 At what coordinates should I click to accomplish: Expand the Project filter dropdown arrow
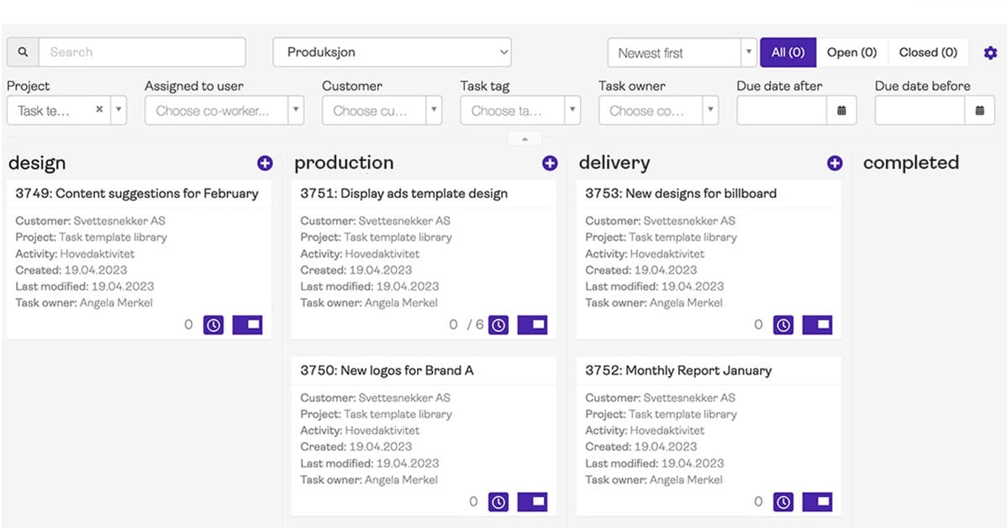(119, 110)
